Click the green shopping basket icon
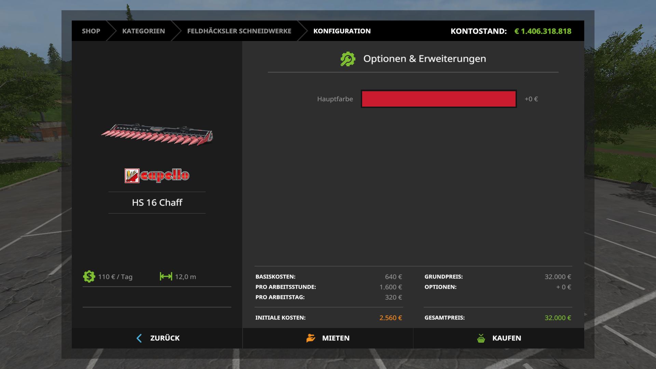 click(x=481, y=338)
